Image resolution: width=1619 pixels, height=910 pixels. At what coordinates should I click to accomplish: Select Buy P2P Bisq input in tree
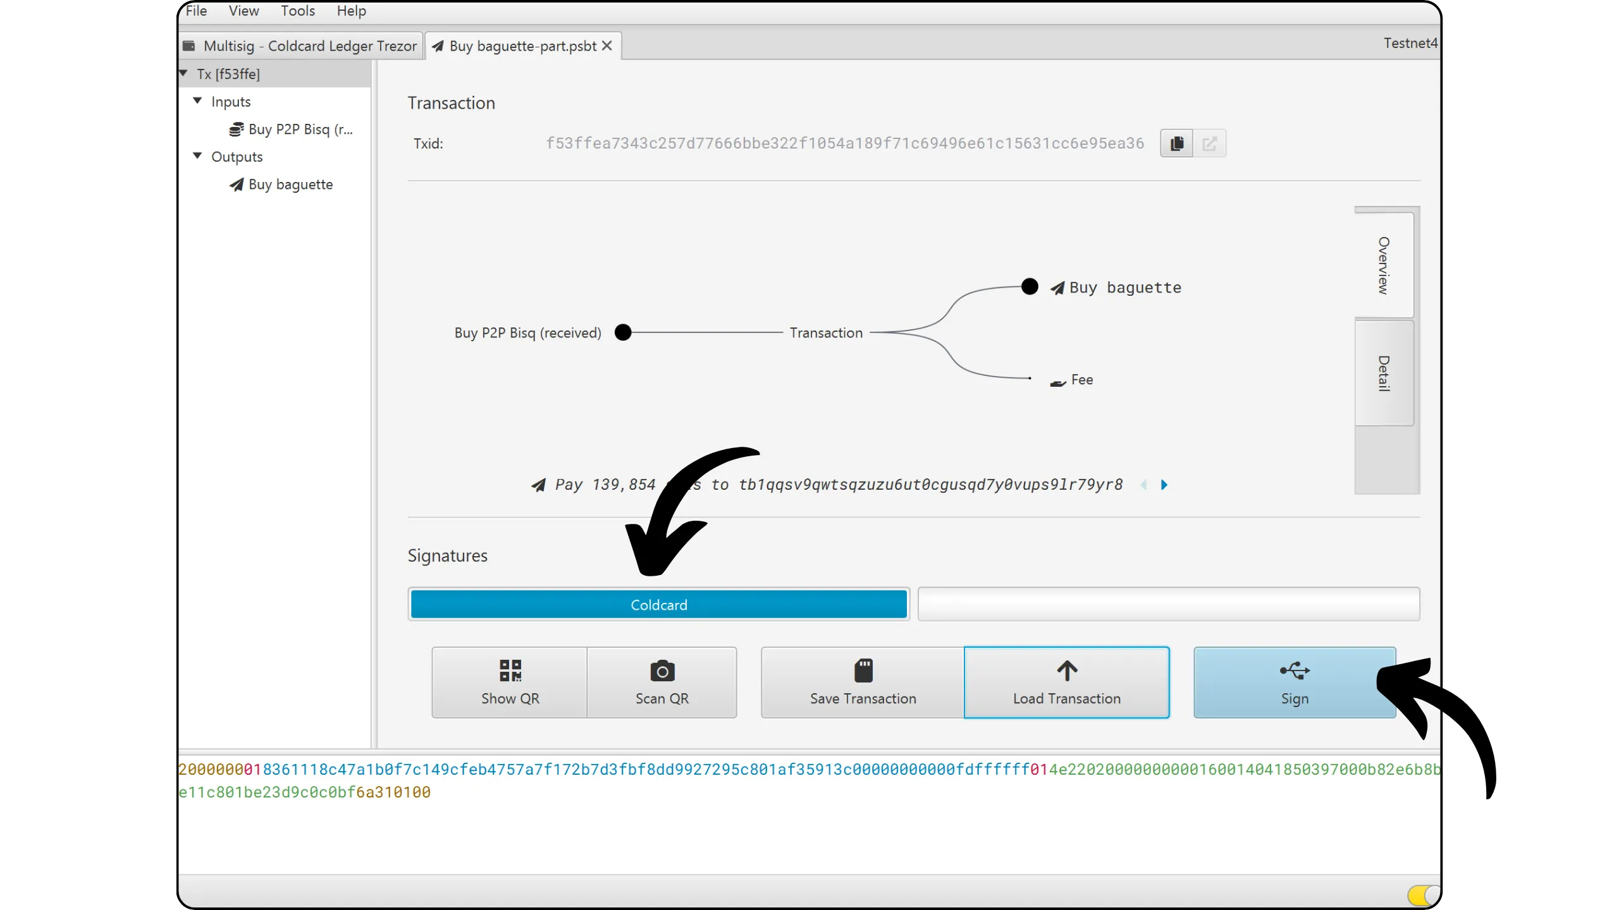pyautogui.click(x=300, y=130)
